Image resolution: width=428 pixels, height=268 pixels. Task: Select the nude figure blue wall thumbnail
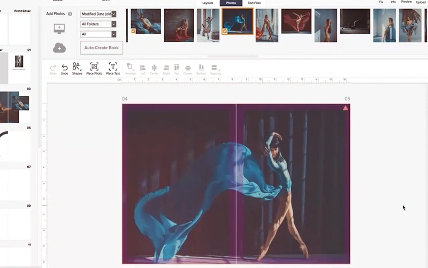326,25
